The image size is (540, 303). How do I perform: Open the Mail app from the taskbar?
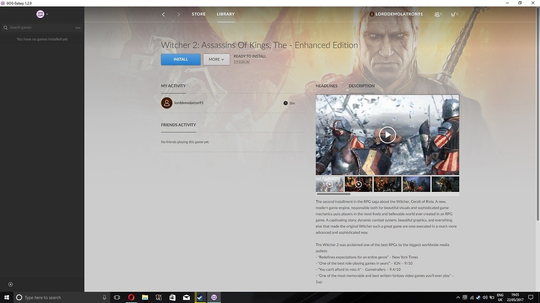point(186,298)
